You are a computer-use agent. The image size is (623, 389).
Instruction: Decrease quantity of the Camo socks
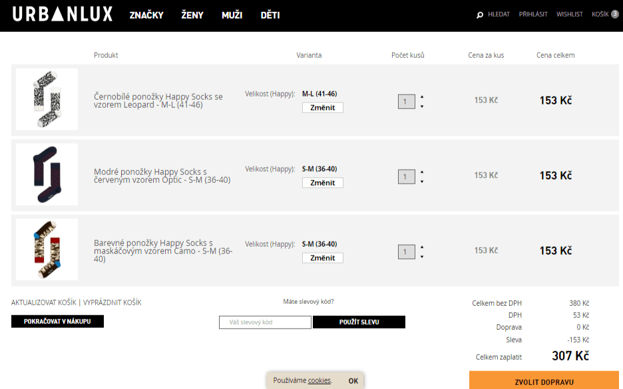pos(422,257)
